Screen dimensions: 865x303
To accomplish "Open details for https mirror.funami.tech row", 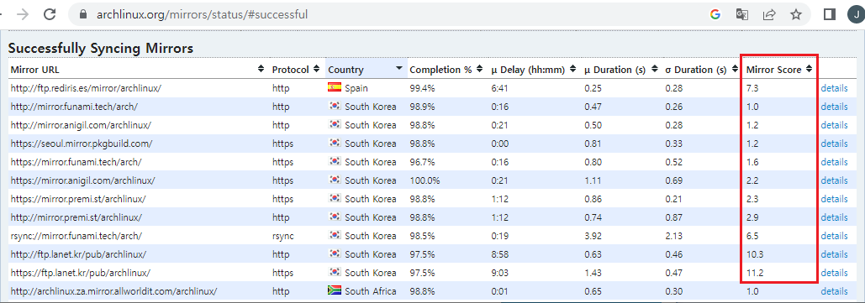I will pos(834,162).
